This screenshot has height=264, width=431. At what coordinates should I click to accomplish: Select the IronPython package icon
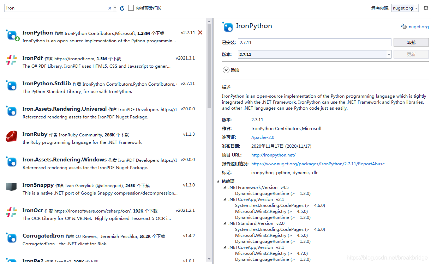[x=11, y=35]
